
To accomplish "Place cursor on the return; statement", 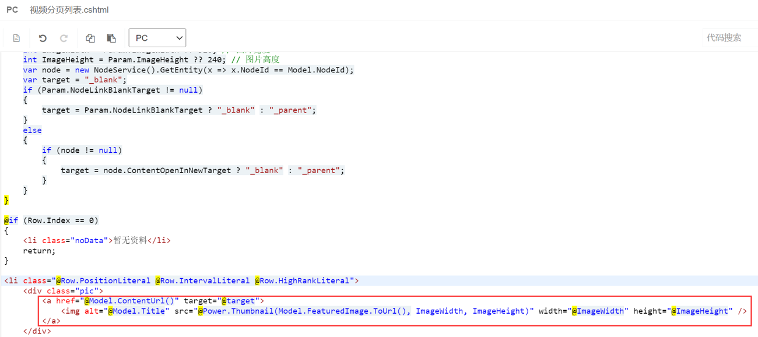I will (39, 251).
